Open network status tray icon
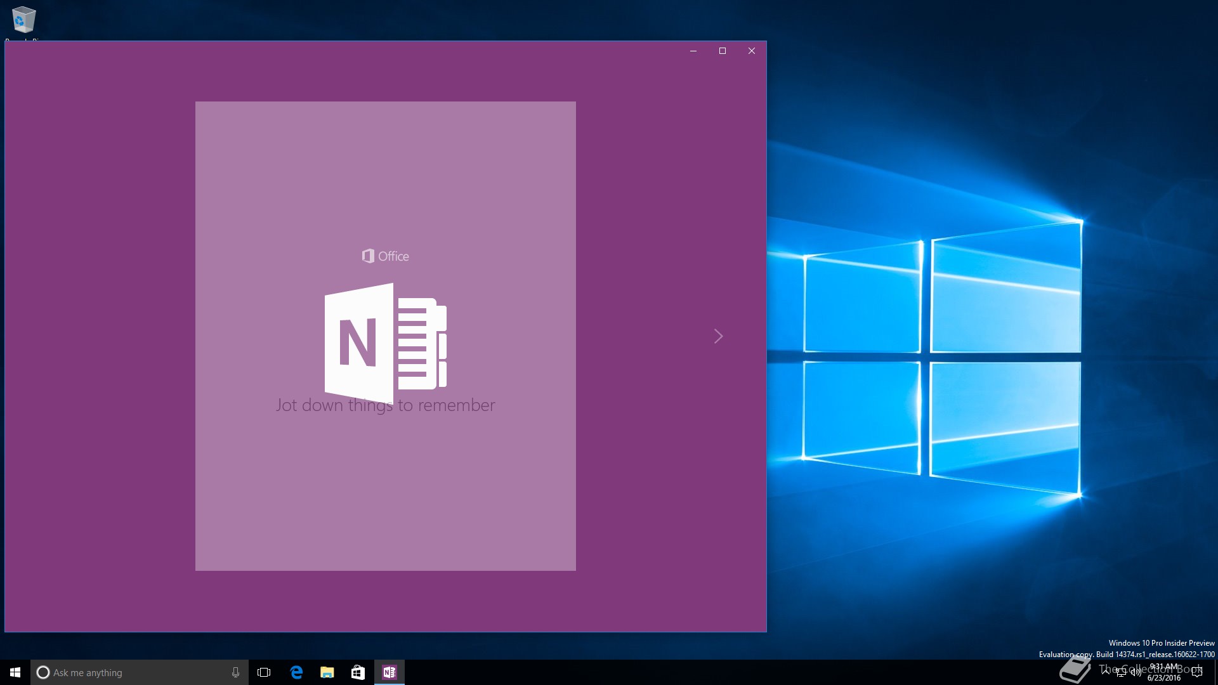The width and height of the screenshot is (1218, 685). (x=1121, y=672)
